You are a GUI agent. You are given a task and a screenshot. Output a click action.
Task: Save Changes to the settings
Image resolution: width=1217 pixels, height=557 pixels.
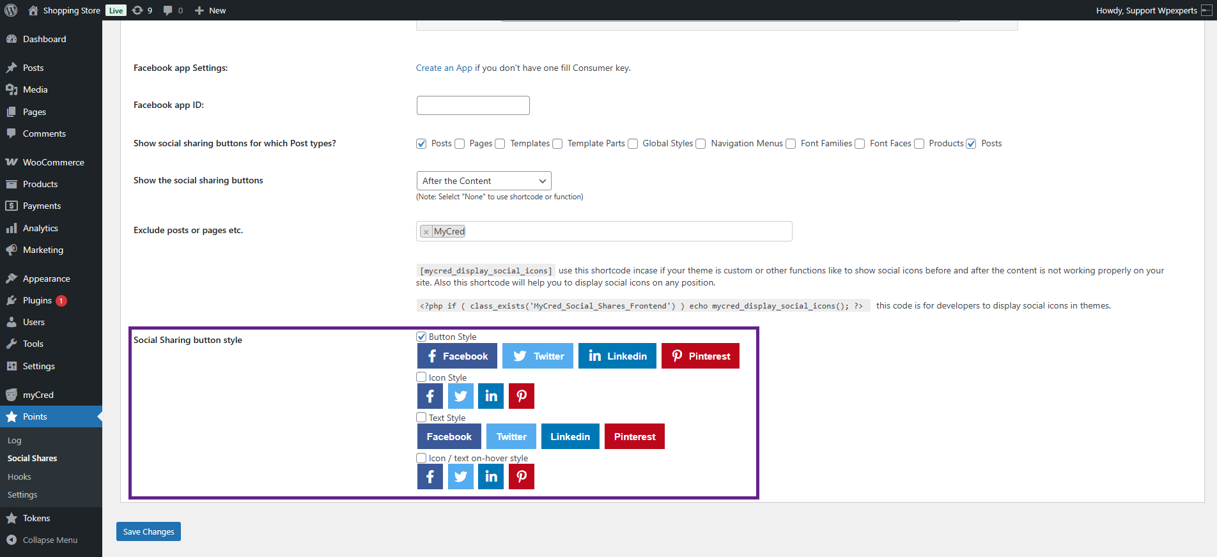[148, 531]
